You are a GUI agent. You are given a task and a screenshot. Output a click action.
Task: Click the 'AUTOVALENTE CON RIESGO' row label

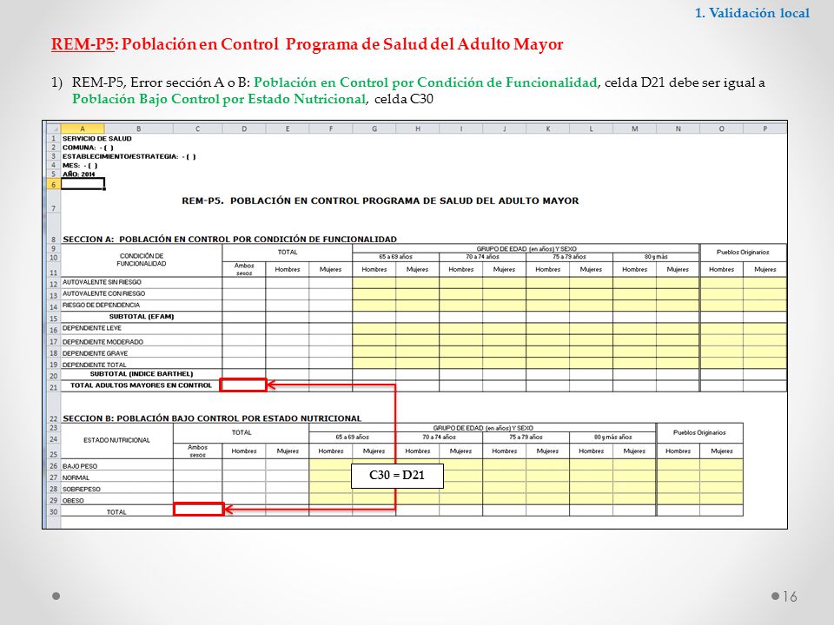click(x=103, y=294)
